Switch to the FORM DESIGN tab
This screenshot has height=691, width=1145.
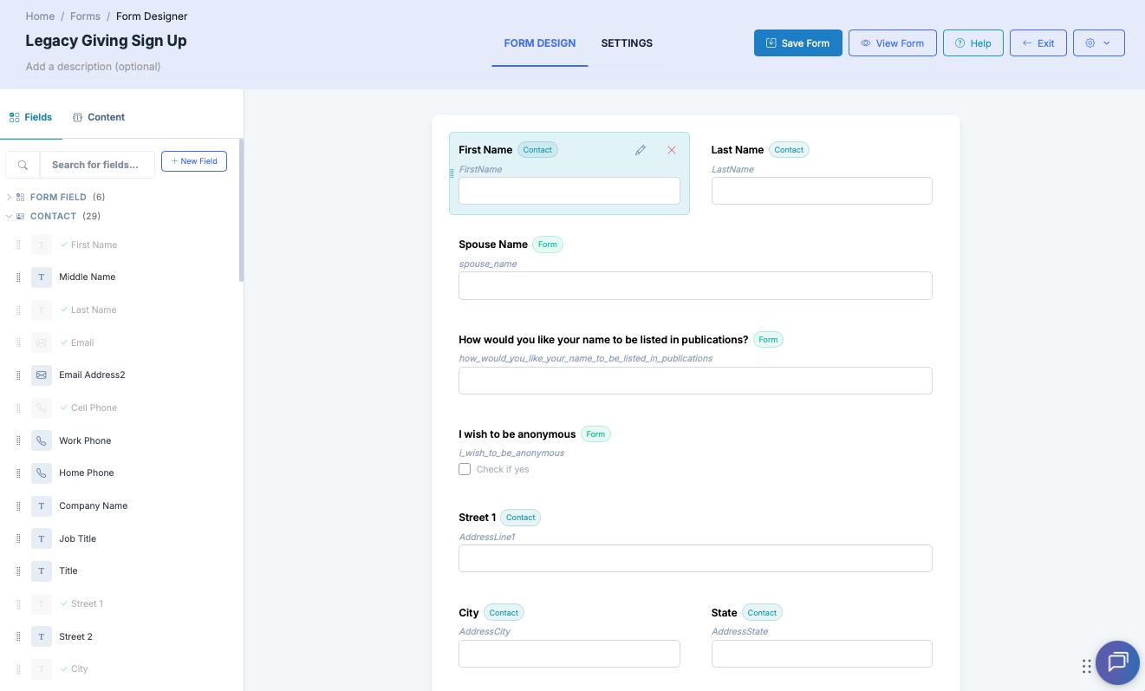point(540,43)
